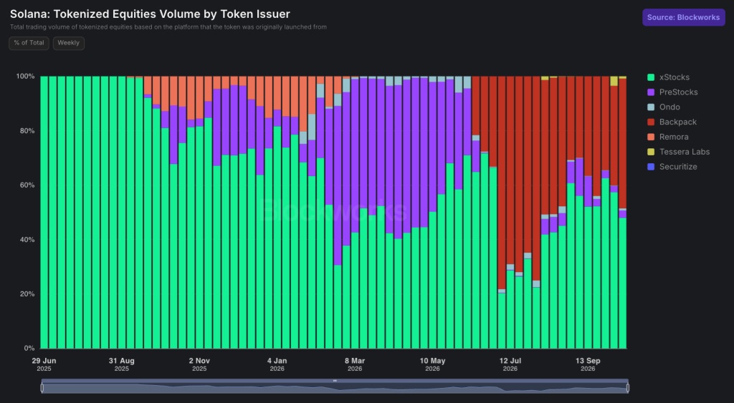The image size is (734, 403).
Task: Click the chart subtitle description text
Action: coord(168,27)
